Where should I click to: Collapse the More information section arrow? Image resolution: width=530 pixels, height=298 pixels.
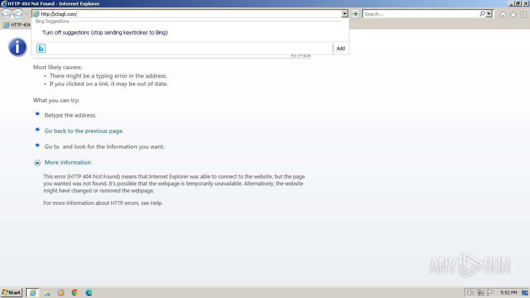[x=37, y=163]
